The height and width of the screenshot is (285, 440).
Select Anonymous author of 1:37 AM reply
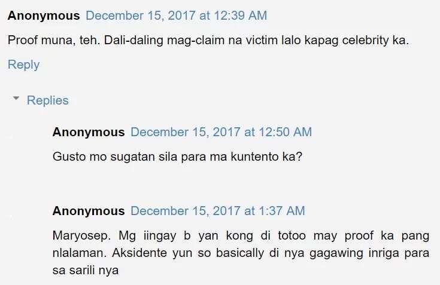(x=89, y=211)
